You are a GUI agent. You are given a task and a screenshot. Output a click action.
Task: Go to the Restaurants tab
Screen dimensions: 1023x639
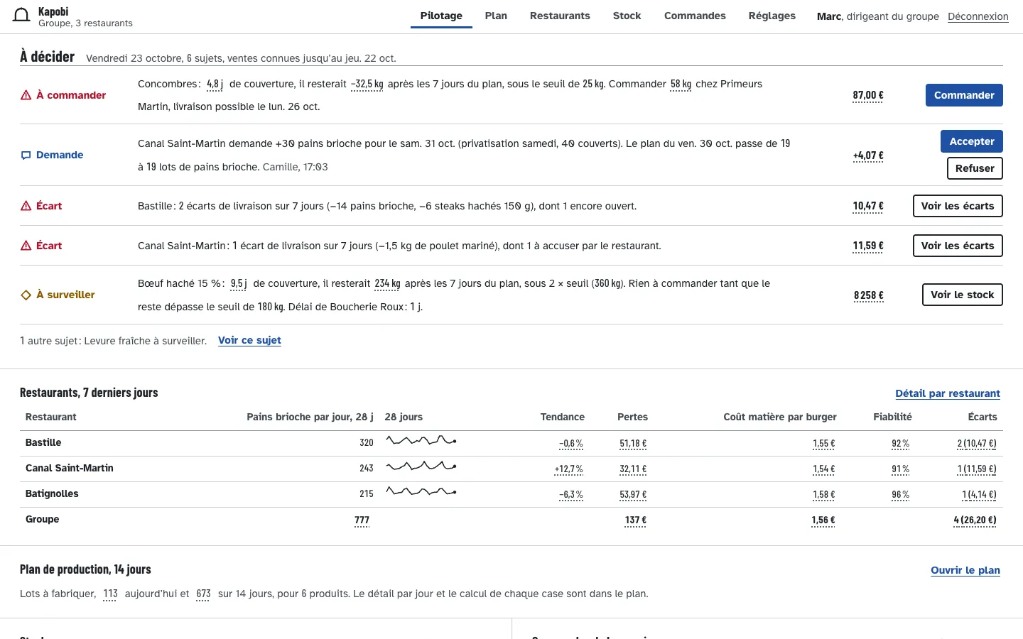pyautogui.click(x=560, y=16)
